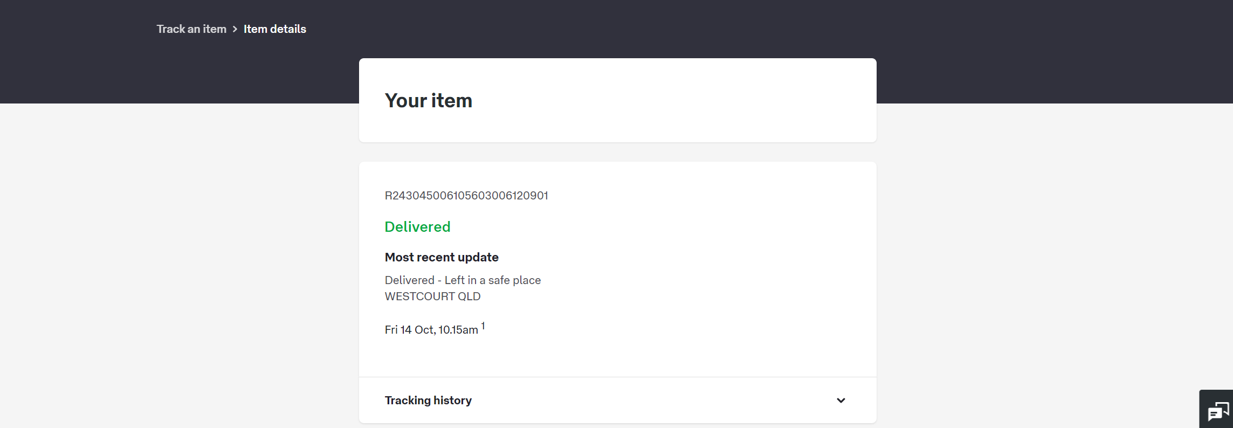Click the Your item heading
The width and height of the screenshot is (1233, 428).
pyautogui.click(x=428, y=101)
